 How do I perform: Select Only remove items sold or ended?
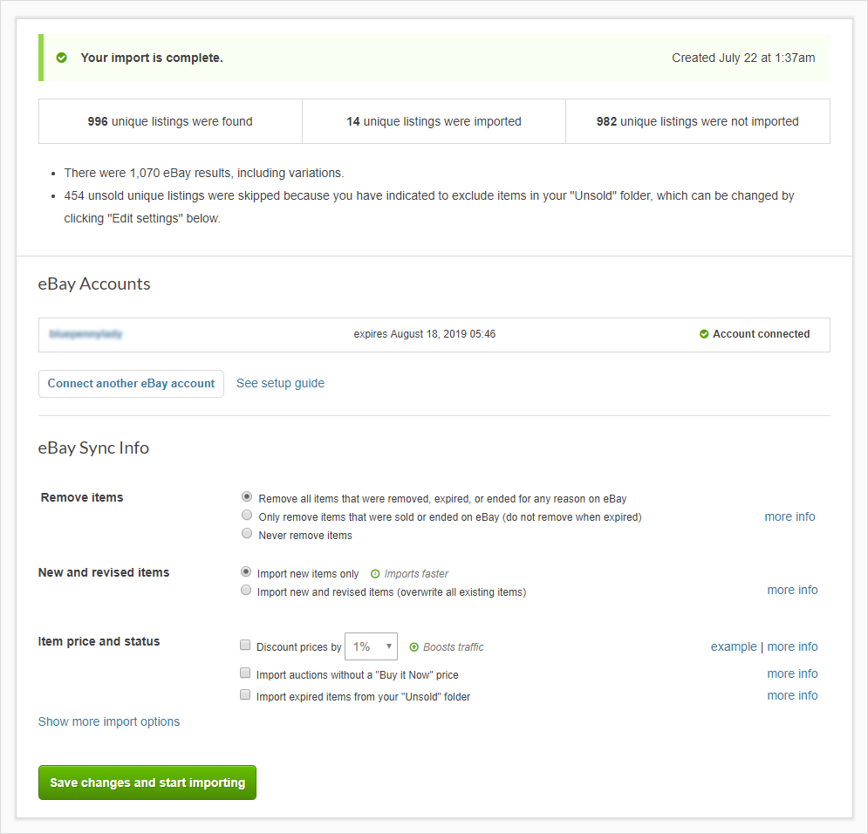click(x=247, y=516)
